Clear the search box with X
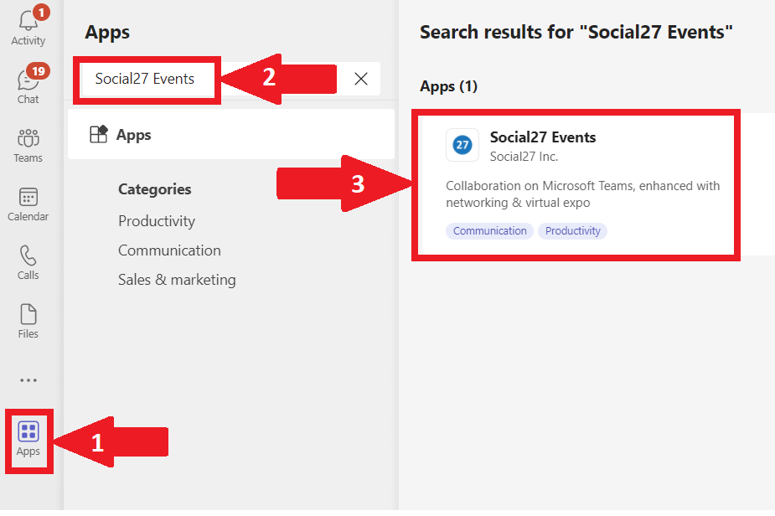775x516 pixels. (x=361, y=79)
